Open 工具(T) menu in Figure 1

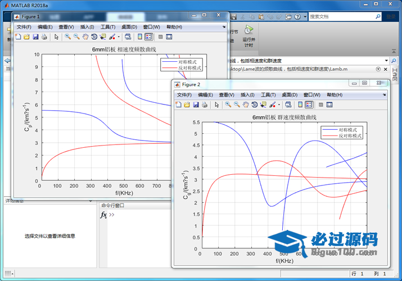(x=108, y=26)
